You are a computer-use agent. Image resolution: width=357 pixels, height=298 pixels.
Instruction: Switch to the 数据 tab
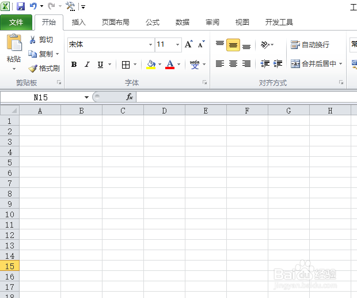pyautogui.click(x=183, y=22)
